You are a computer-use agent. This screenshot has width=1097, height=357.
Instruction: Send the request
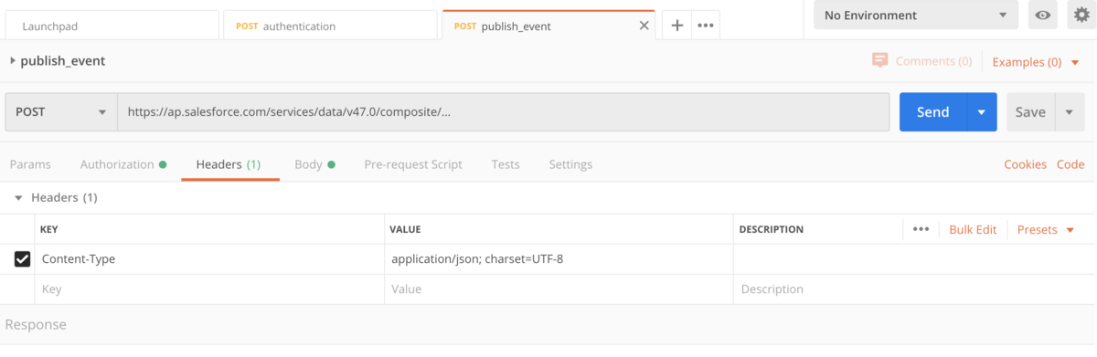pos(932,111)
